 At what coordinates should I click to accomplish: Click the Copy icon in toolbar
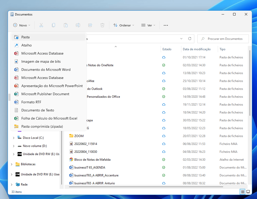tap(53, 25)
